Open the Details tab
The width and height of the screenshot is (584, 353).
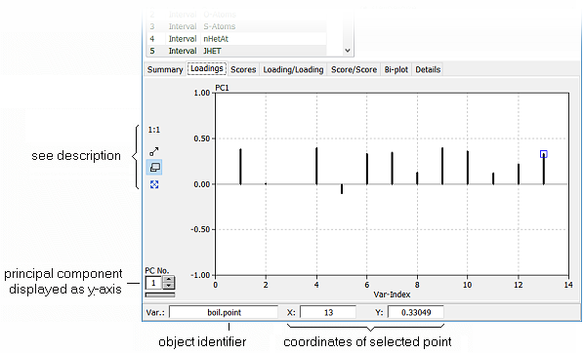tap(428, 69)
